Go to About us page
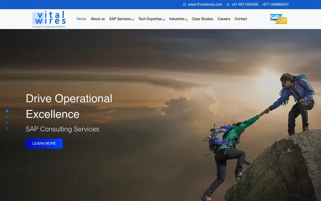 tap(98, 19)
